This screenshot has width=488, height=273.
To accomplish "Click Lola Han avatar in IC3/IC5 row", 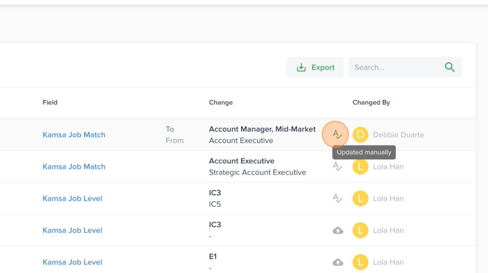I will pyautogui.click(x=360, y=199).
